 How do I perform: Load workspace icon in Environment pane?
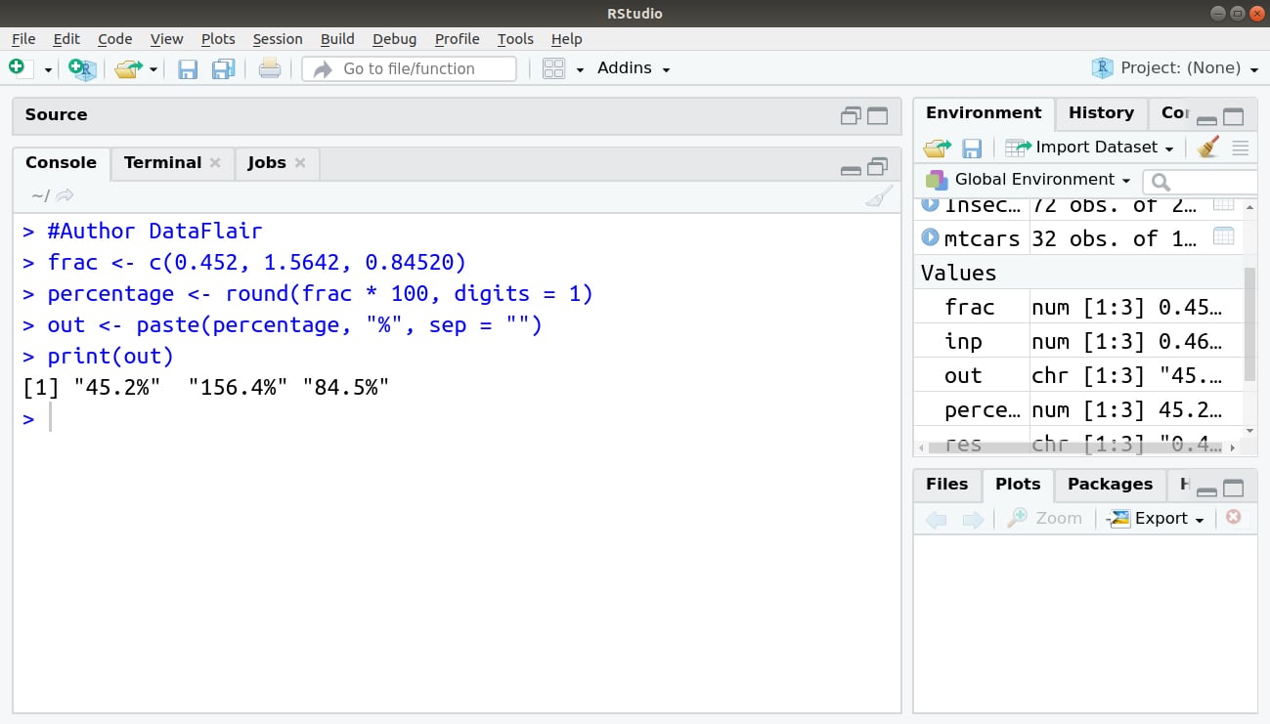tap(937, 148)
